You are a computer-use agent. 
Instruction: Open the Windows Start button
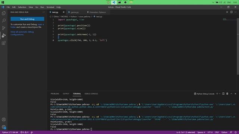pos(3,2)
